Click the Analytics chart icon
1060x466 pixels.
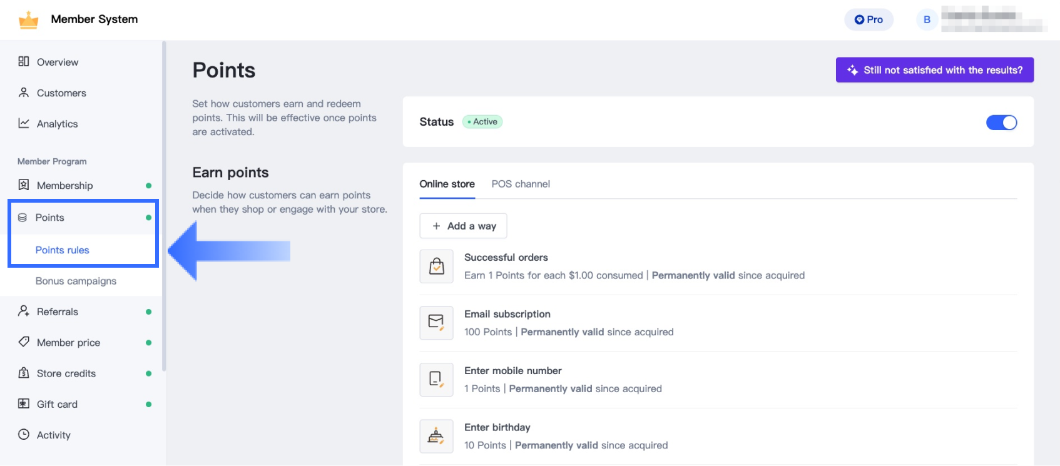point(24,123)
